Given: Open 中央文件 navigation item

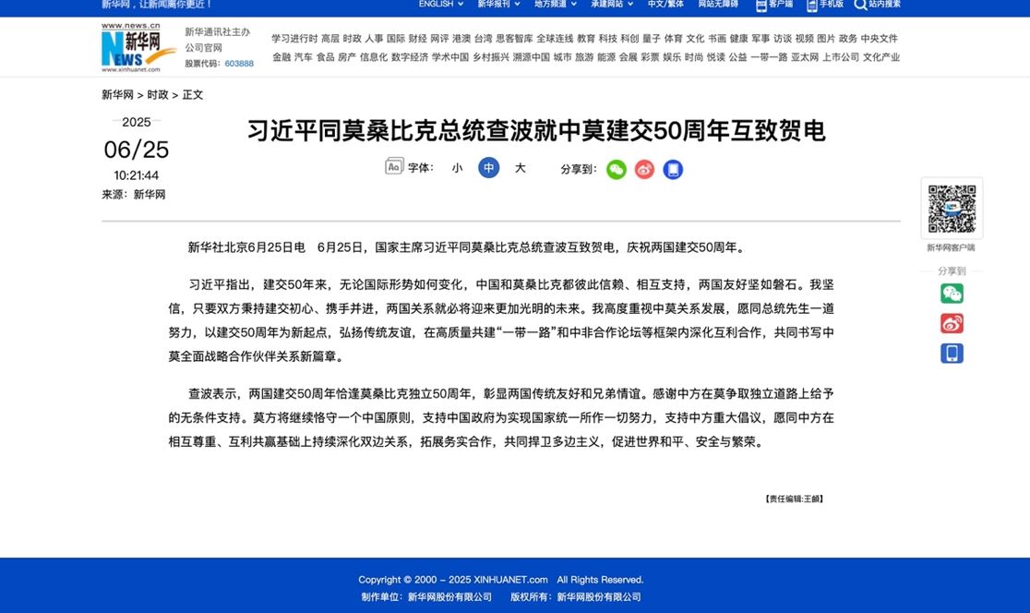Looking at the screenshot, I should [879, 39].
